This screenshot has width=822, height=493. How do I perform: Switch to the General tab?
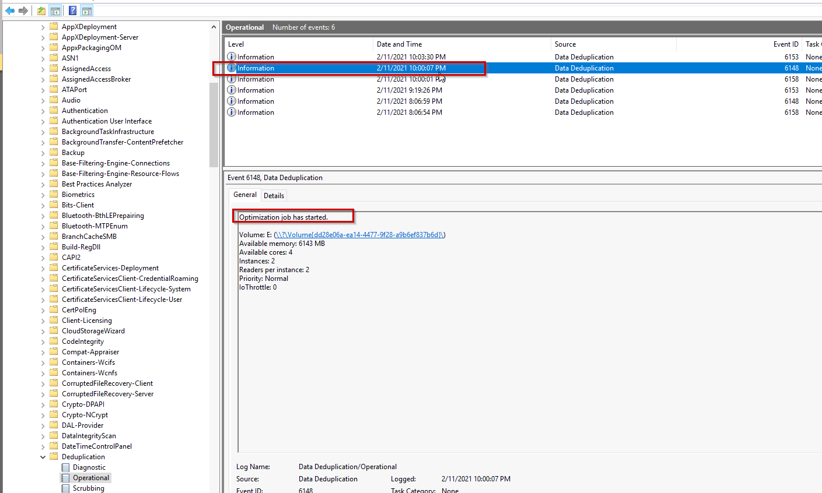[245, 195]
